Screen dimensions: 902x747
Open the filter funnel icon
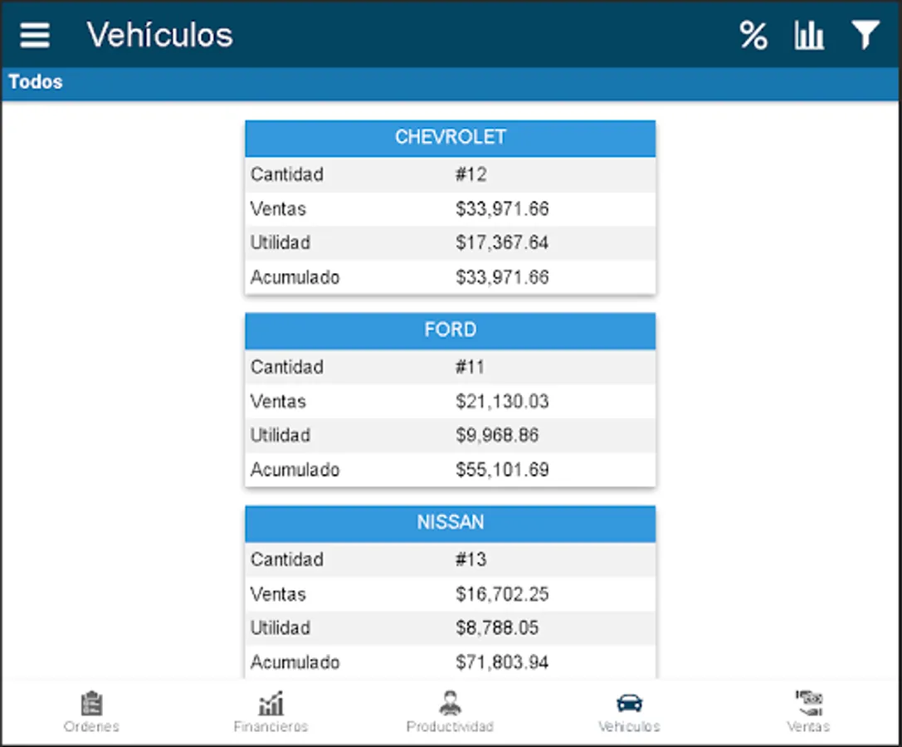(x=865, y=35)
